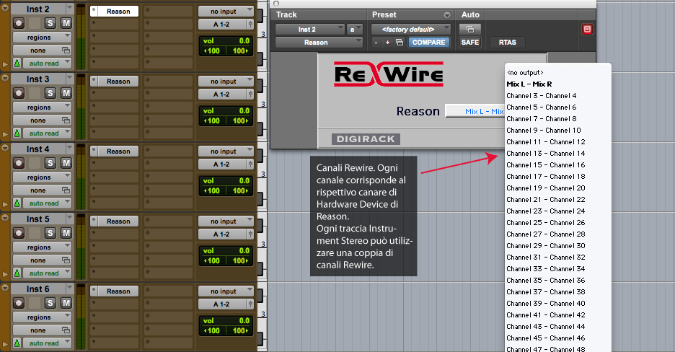Open plugin automation enable dialog icon
The height and width of the screenshot is (352, 675).
click(470, 30)
